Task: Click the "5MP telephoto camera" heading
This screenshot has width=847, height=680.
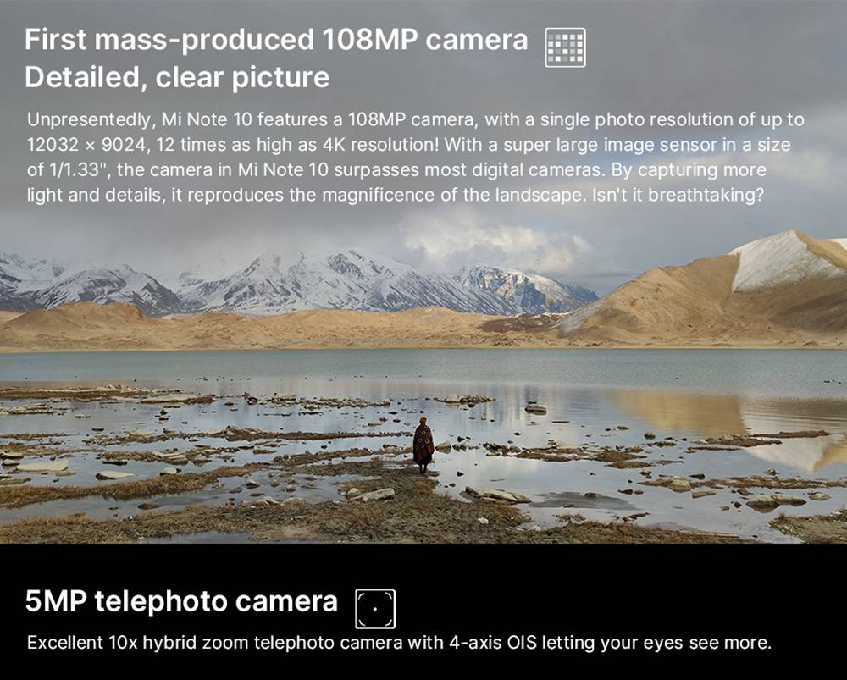Action: click(x=181, y=601)
